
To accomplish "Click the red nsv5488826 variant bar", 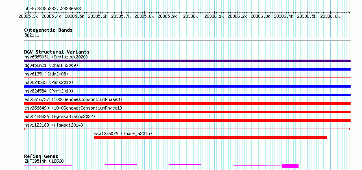I will pos(187,121).
